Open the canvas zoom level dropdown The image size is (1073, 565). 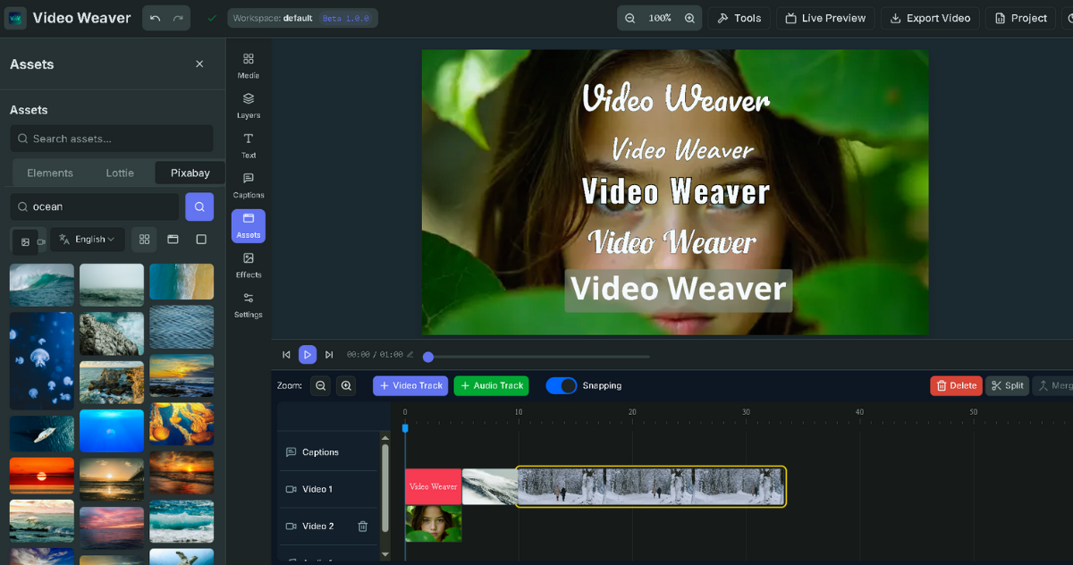[659, 16]
